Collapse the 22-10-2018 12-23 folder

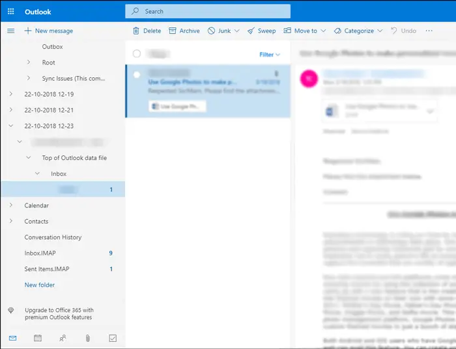[10, 126]
